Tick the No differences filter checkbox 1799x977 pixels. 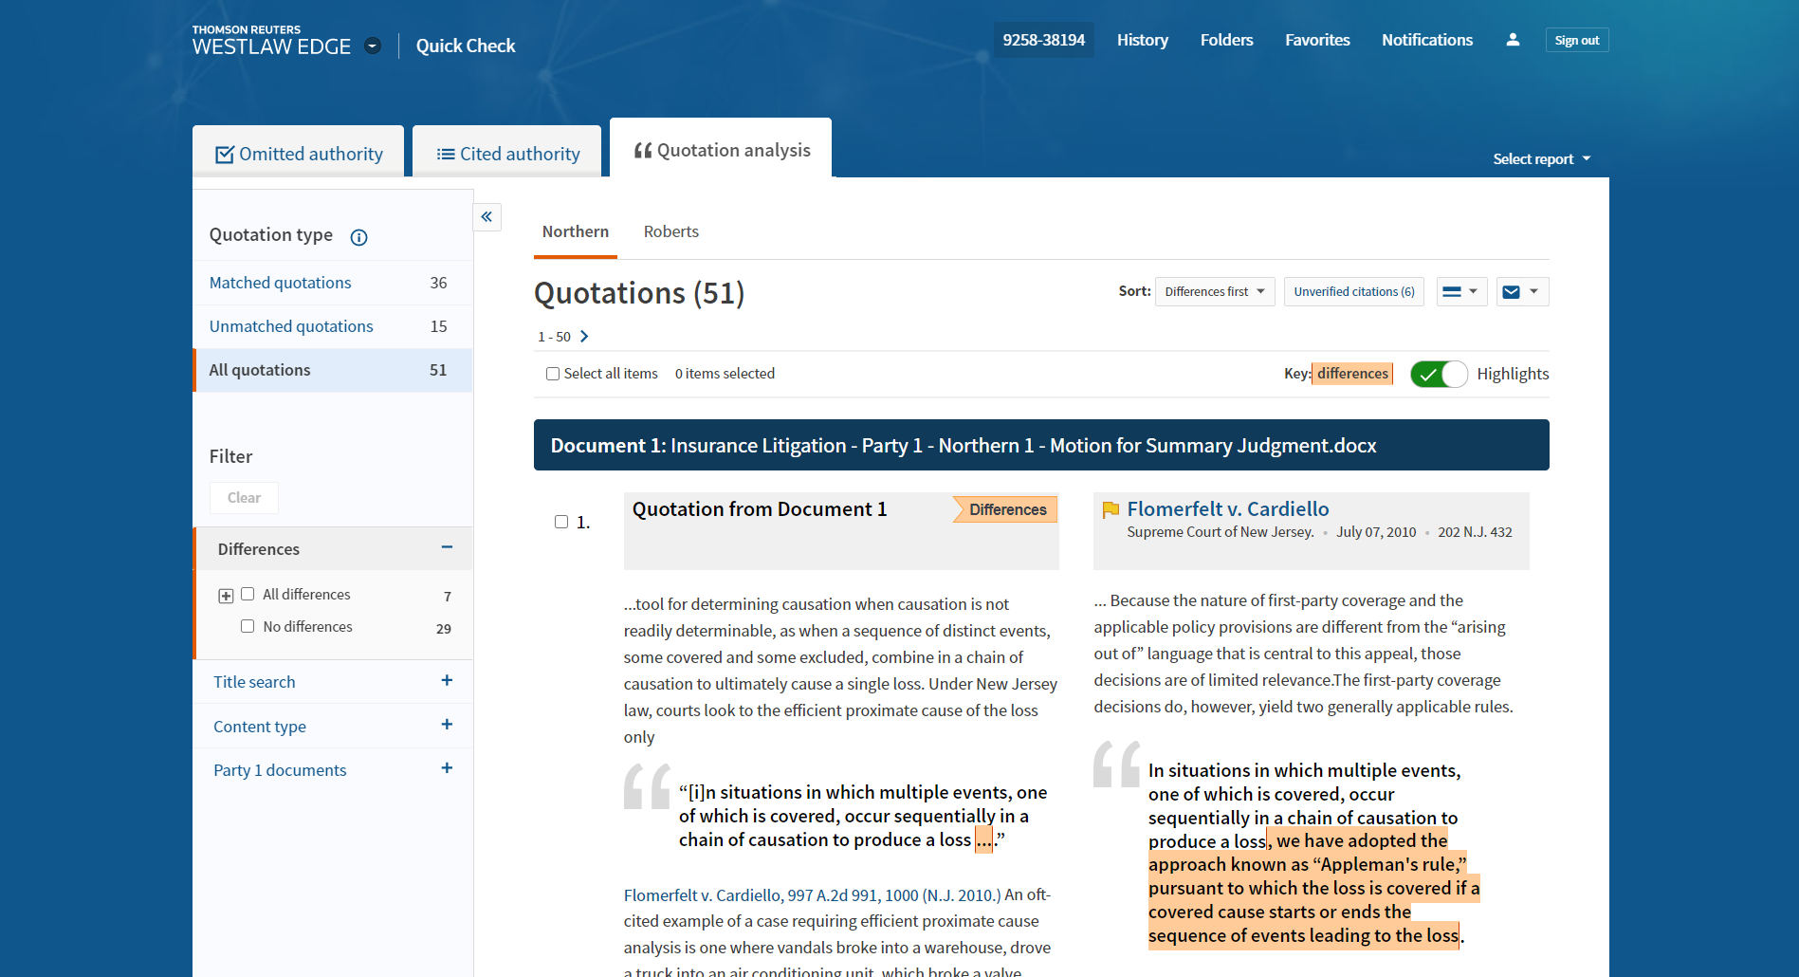click(x=248, y=626)
